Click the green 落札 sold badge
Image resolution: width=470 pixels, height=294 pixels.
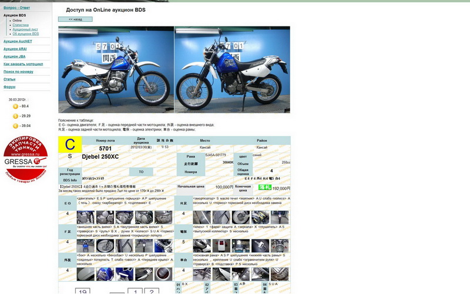click(x=264, y=188)
